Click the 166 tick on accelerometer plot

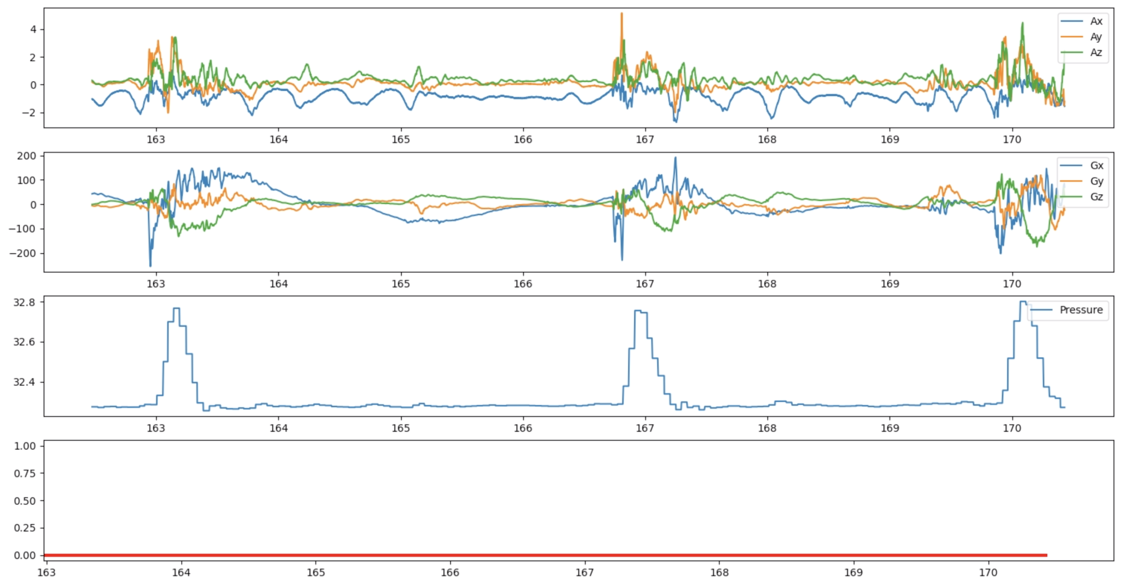pos(523,139)
